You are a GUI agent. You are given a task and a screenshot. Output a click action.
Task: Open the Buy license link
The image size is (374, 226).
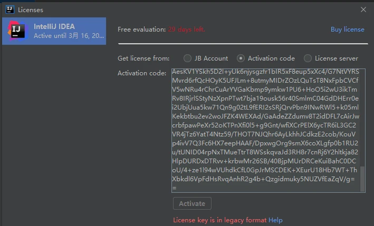347,30
